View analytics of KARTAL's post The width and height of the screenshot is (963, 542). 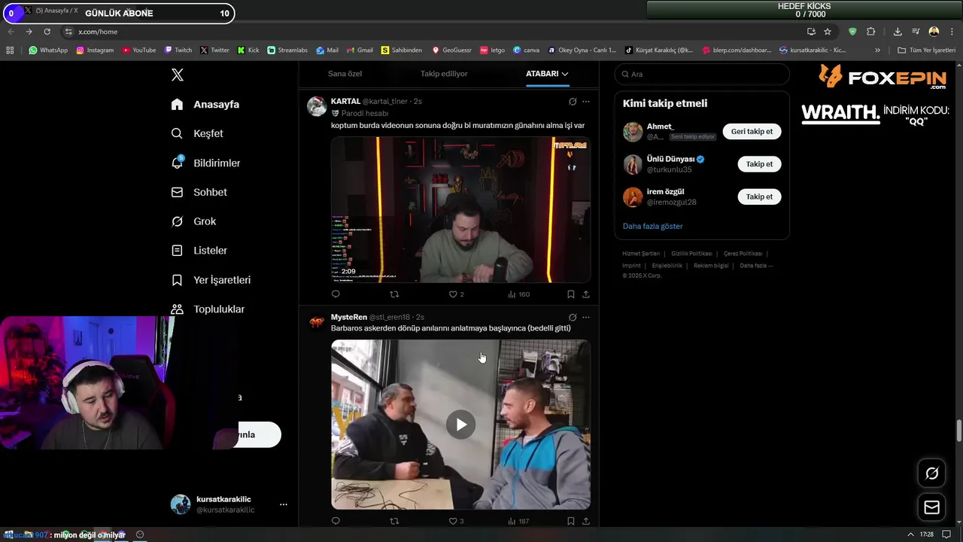click(x=519, y=294)
